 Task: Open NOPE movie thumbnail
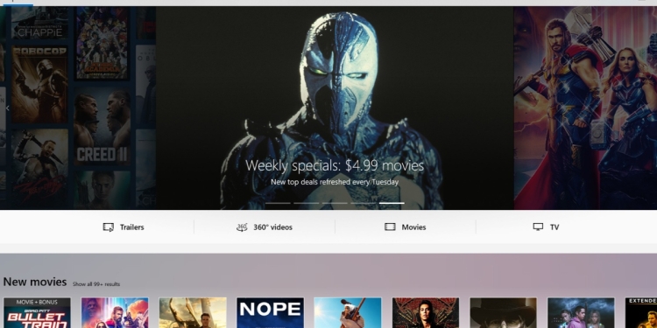[x=271, y=313]
